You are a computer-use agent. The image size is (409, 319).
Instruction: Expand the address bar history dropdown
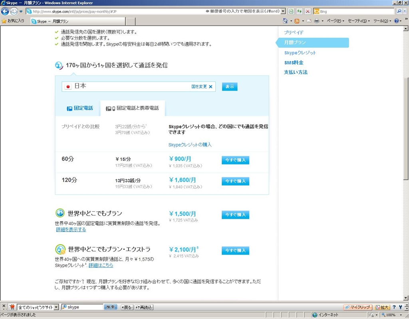283,12
